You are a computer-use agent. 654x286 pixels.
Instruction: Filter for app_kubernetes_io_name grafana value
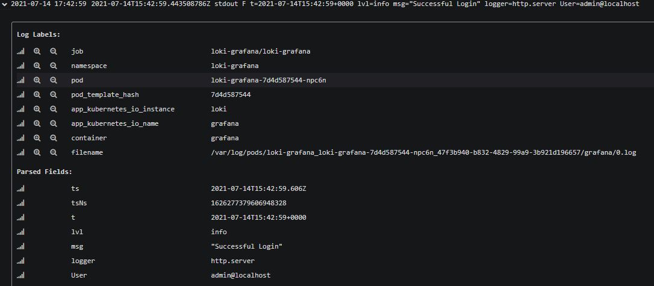coord(37,124)
